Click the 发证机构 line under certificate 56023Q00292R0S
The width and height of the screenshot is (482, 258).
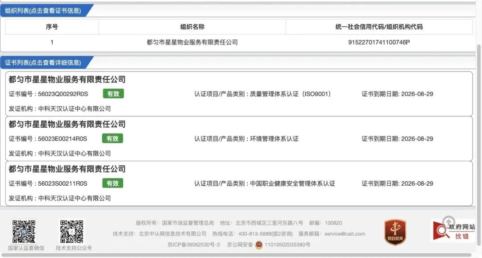[60, 109]
